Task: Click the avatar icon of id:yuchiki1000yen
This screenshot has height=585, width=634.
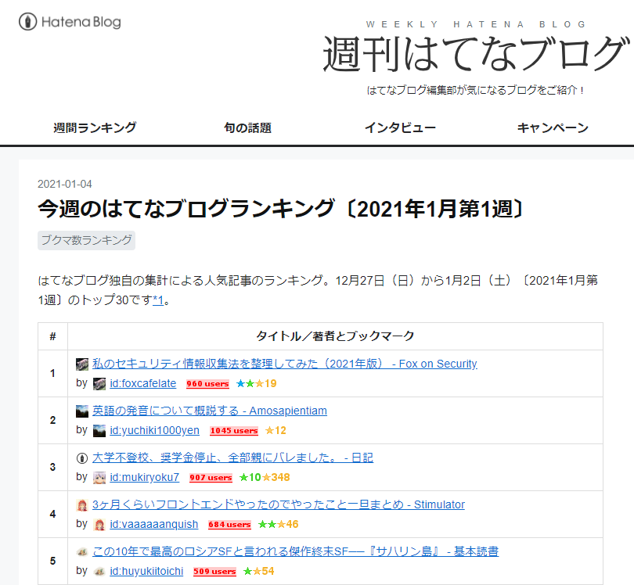Action: [x=99, y=431]
